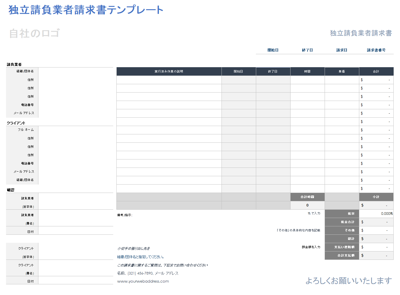Select the 小計 label cell

point(376,197)
